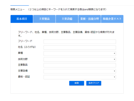Screen dimensions: 134x101
Task: Open the 技術分野 dropdown list
Action: [80, 59]
